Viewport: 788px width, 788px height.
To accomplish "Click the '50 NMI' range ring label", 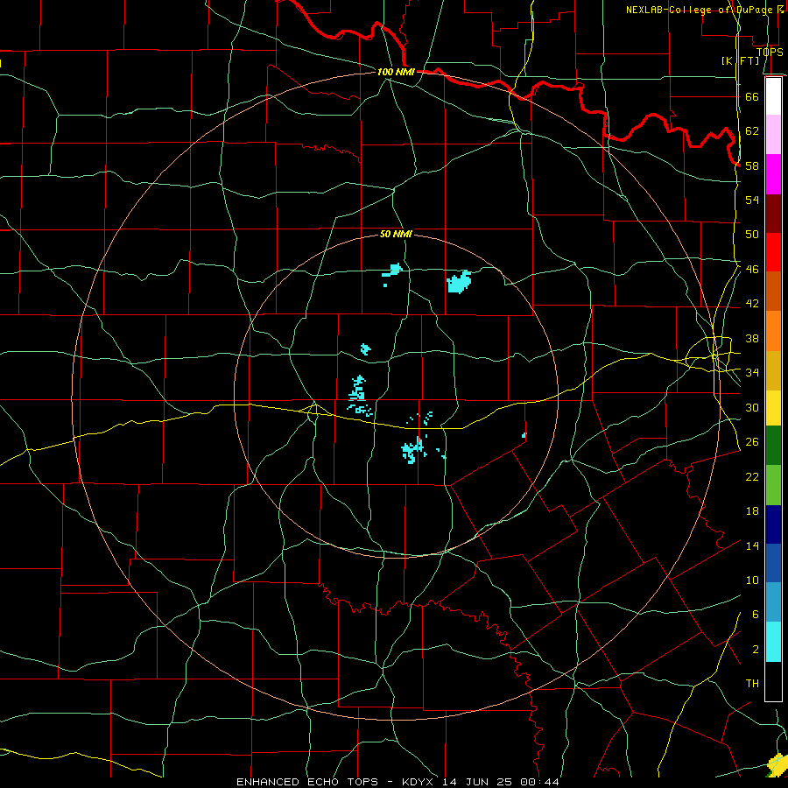I will coord(396,234).
